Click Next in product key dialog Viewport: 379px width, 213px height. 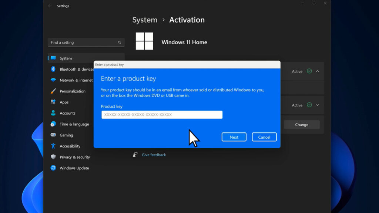(234, 137)
